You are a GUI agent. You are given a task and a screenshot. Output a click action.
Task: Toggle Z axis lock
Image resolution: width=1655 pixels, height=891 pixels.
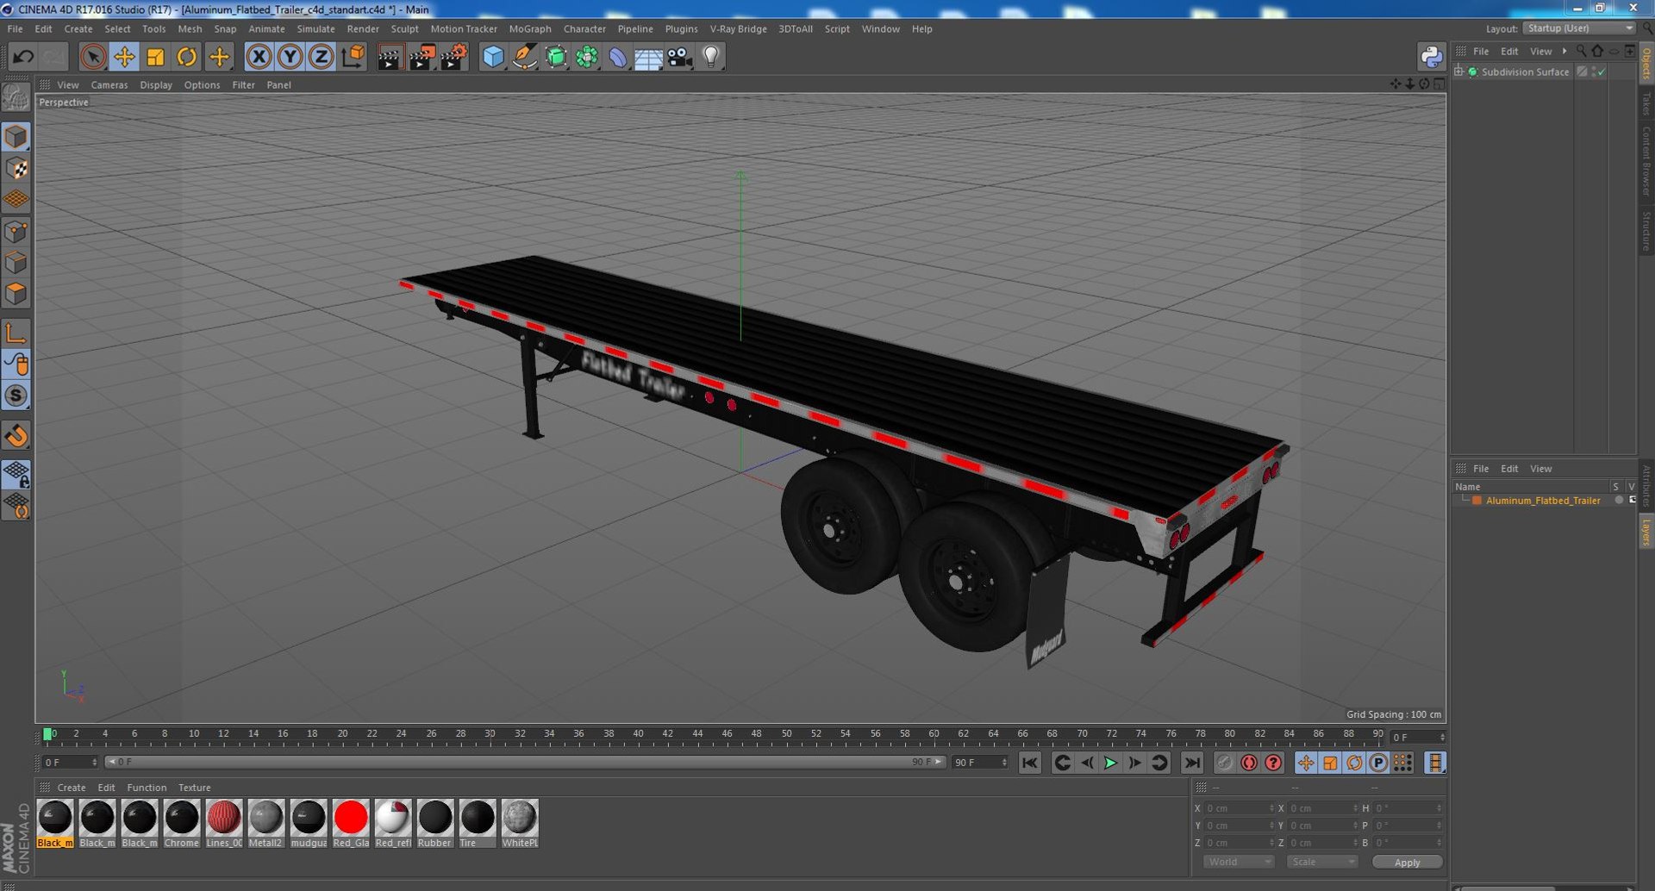(x=321, y=57)
